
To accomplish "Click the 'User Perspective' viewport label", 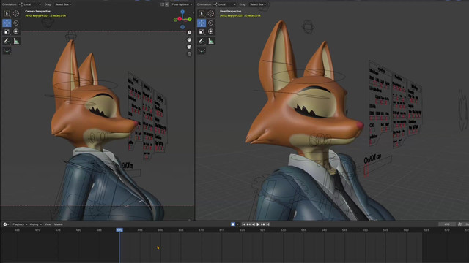I will [231, 12].
